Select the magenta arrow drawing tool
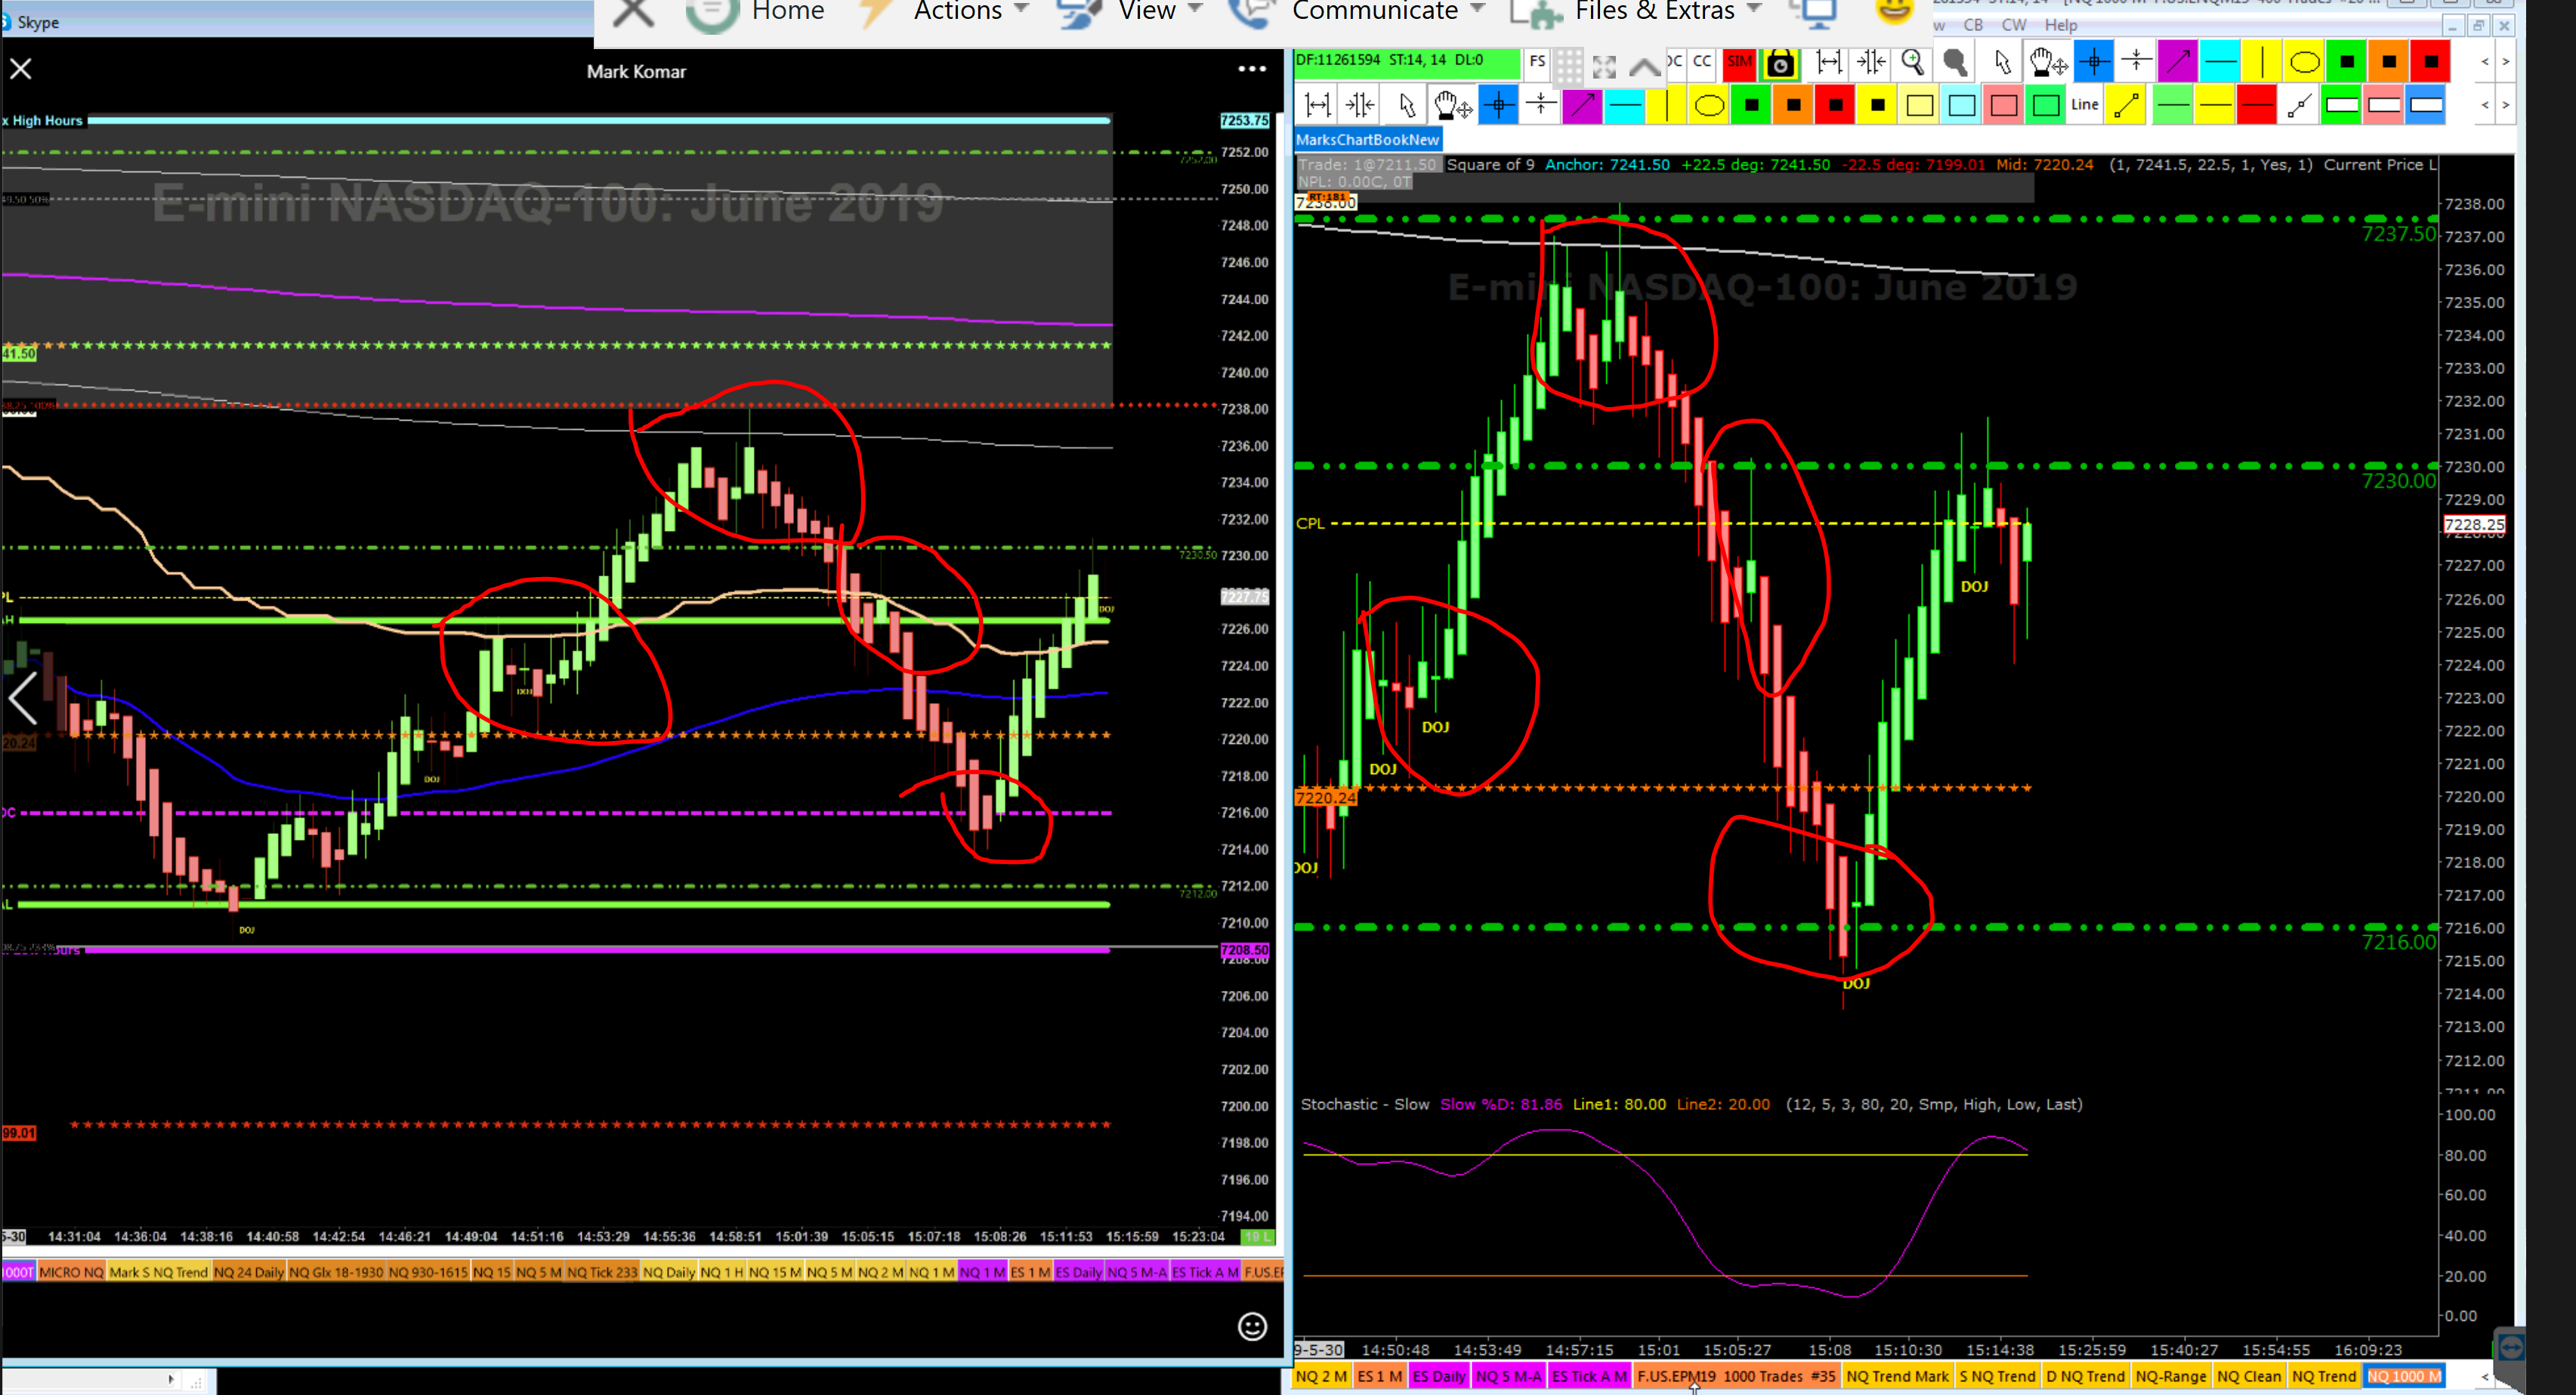Viewport: 2576px width, 1395px height. point(2178,63)
